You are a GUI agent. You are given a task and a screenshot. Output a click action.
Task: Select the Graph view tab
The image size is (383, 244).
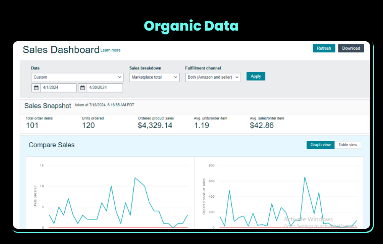[321, 145]
